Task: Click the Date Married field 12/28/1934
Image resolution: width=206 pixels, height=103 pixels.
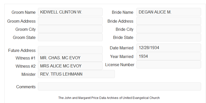Action: (169, 48)
